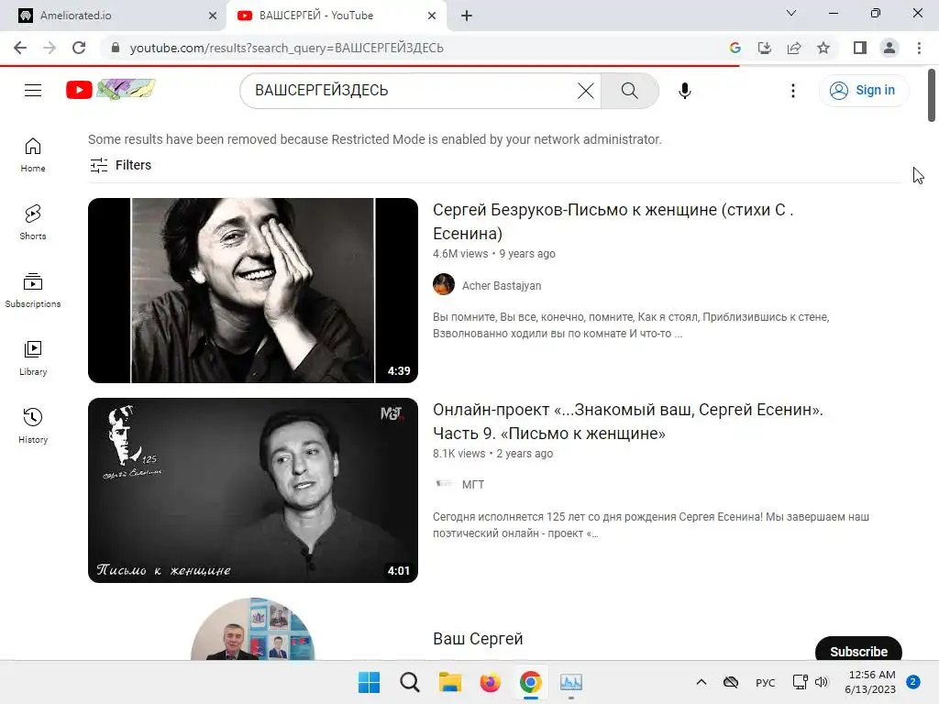The height and width of the screenshot is (704, 939).
Task: Click Chrome icon in taskbar
Action: pyautogui.click(x=531, y=682)
